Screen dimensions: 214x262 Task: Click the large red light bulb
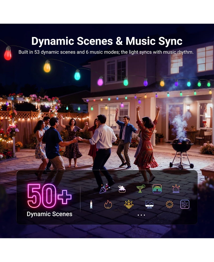click(x=8, y=53)
